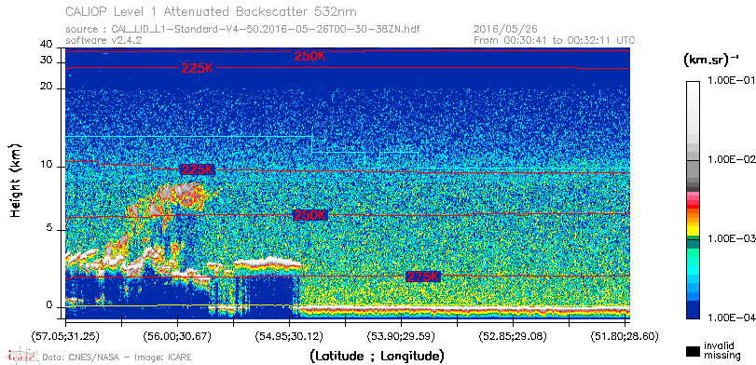Viewport: 756px width, 365px height.
Task: Click the "(53.90;29.59)" axis tick label
Action: pyautogui.click(x=401, y=335)
